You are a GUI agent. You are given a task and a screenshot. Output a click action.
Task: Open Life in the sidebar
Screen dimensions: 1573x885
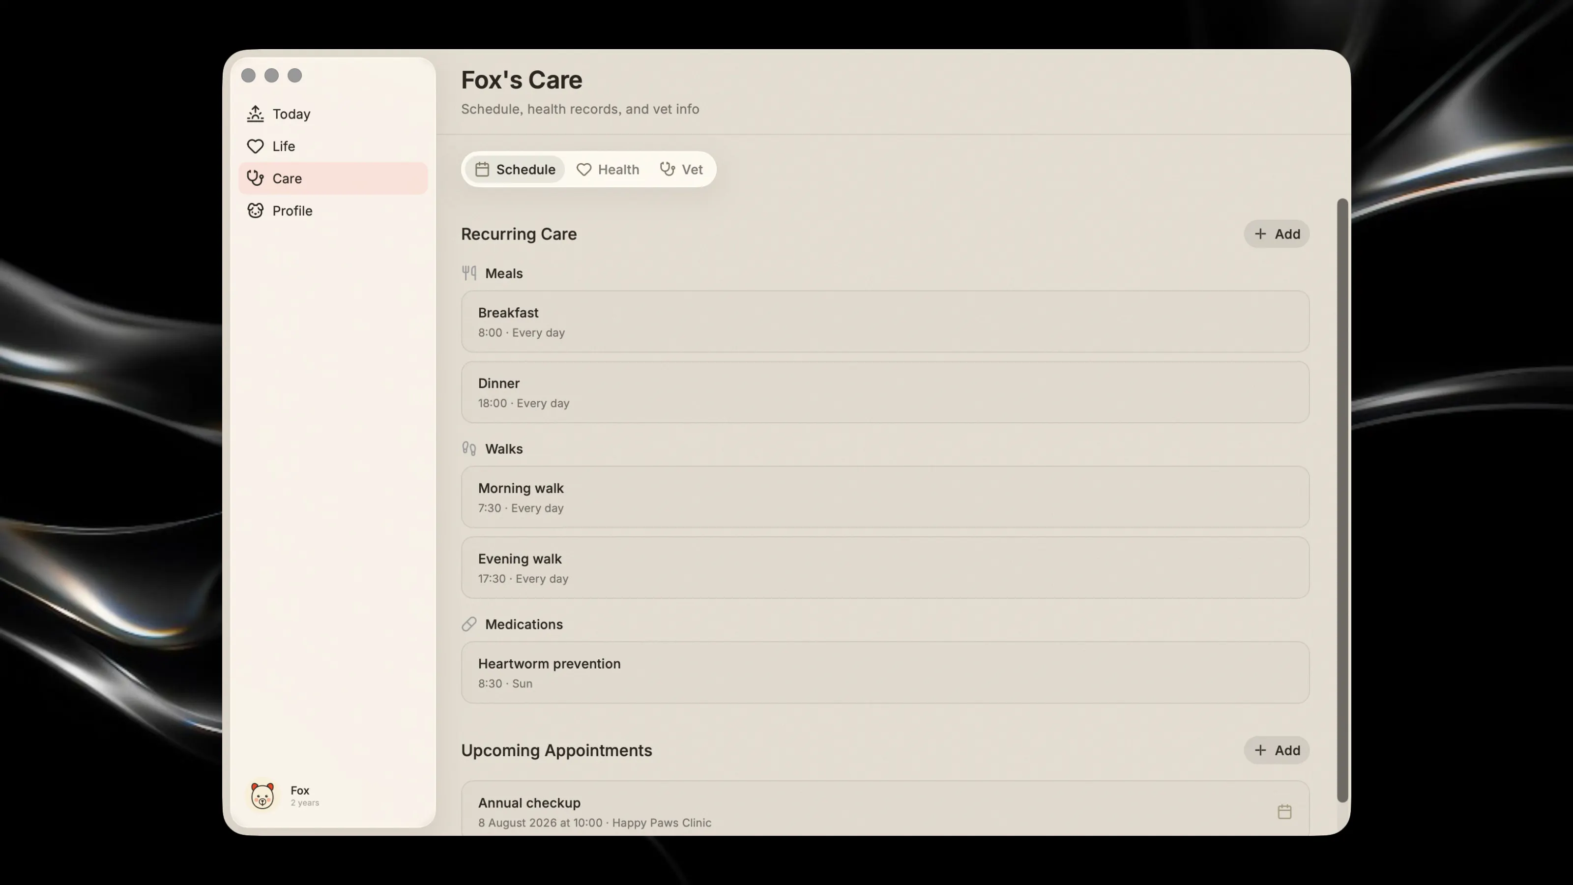[x=333, y=146]
